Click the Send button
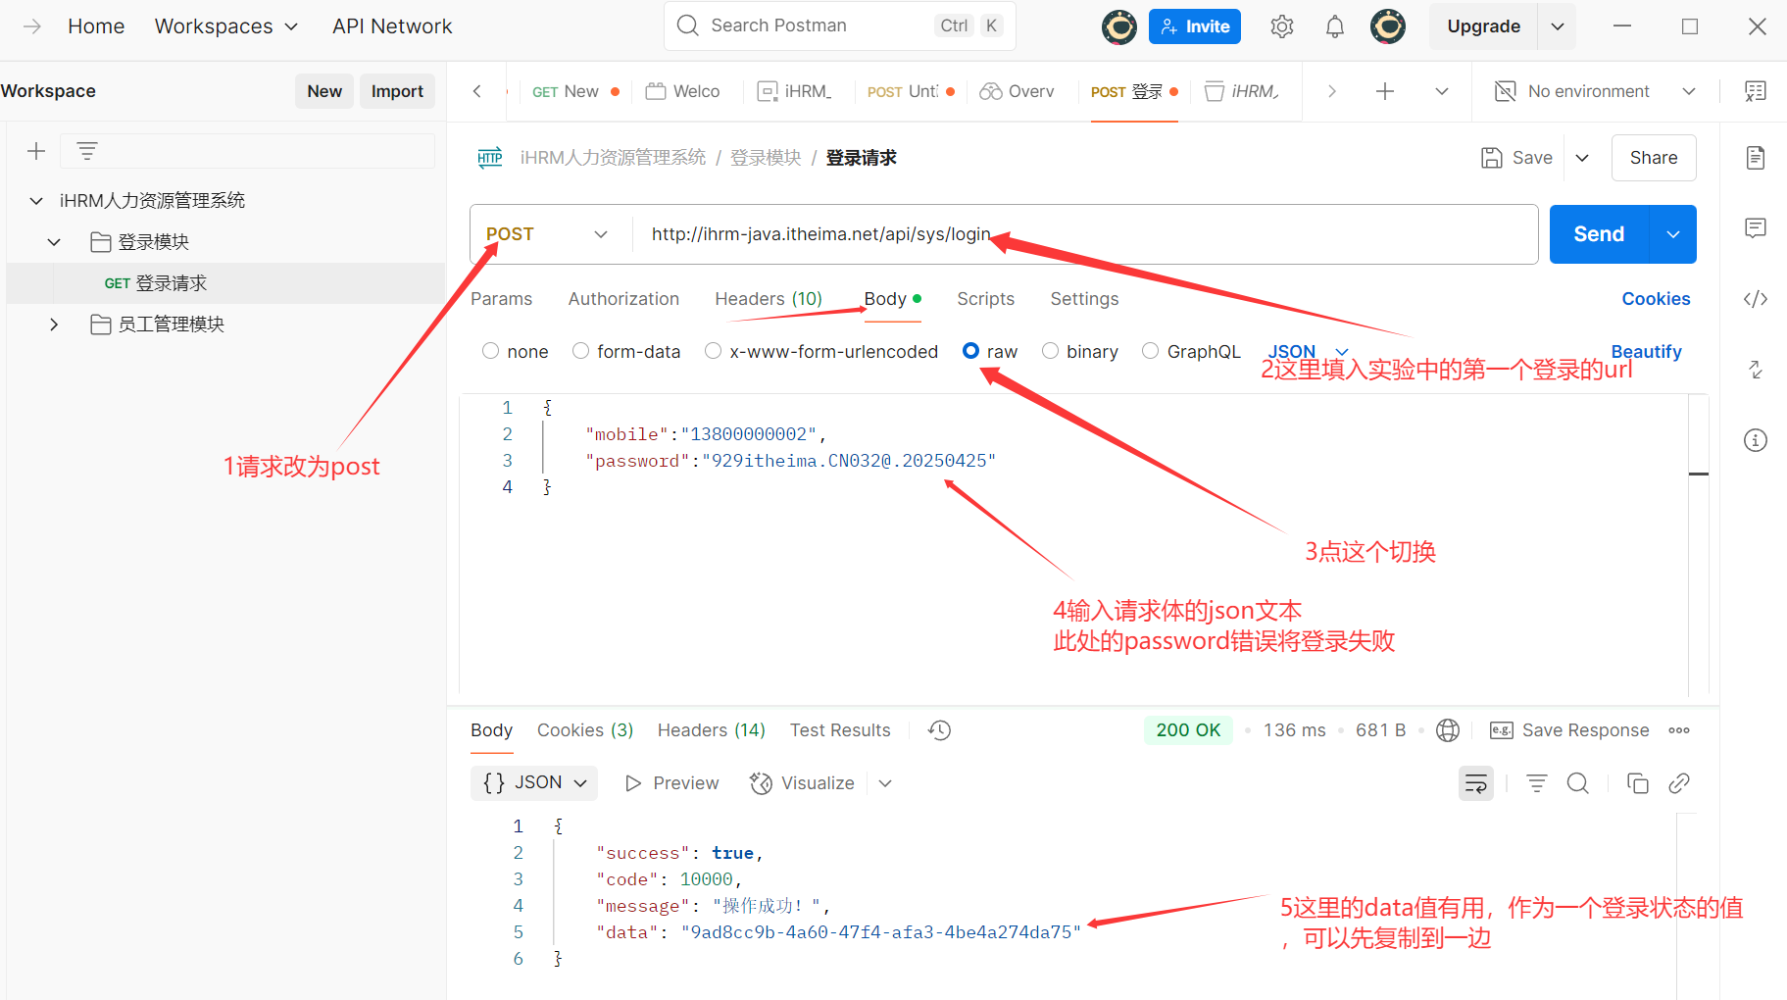The image size is (1787, 1000). (1599, 234)
